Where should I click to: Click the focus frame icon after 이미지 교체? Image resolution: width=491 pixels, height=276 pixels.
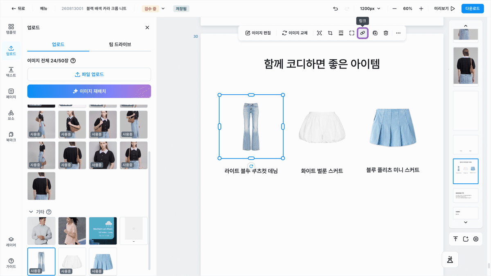click(320, 33)
